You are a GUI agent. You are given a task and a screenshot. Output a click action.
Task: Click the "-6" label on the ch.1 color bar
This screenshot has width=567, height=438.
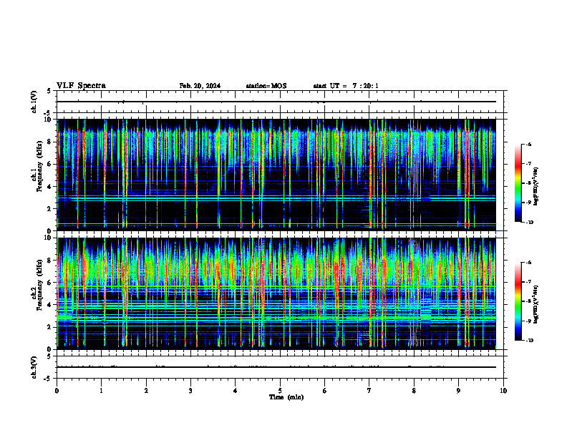pos(528,144)
